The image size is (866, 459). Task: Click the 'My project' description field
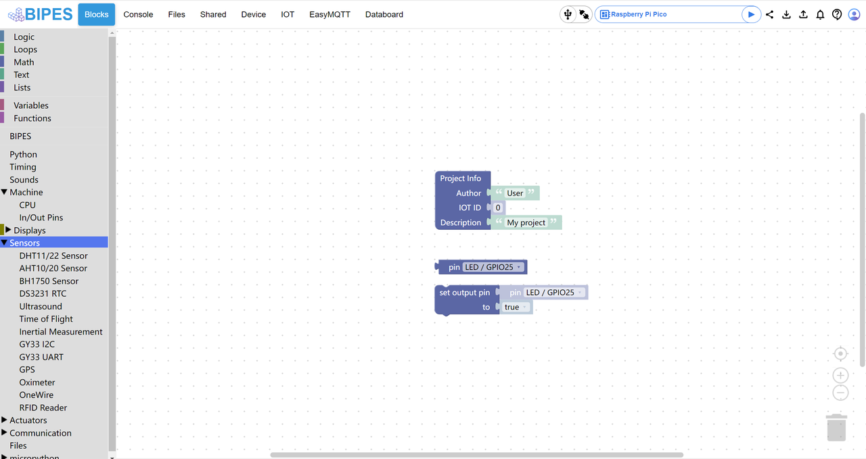point(526,222)
